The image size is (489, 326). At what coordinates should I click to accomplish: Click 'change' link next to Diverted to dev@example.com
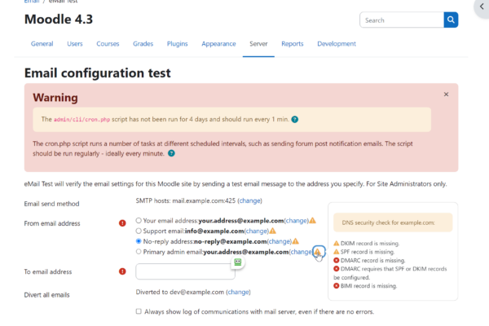tap(238, 292)
